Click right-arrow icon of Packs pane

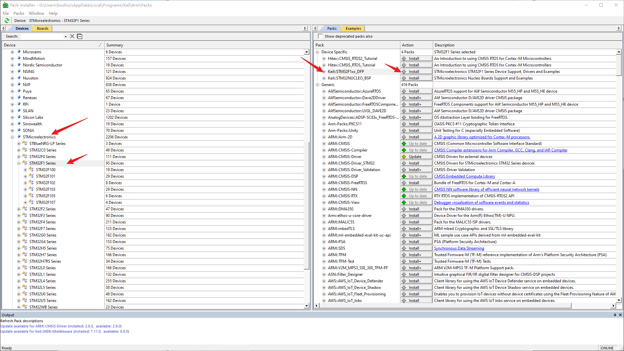point(619,28)
